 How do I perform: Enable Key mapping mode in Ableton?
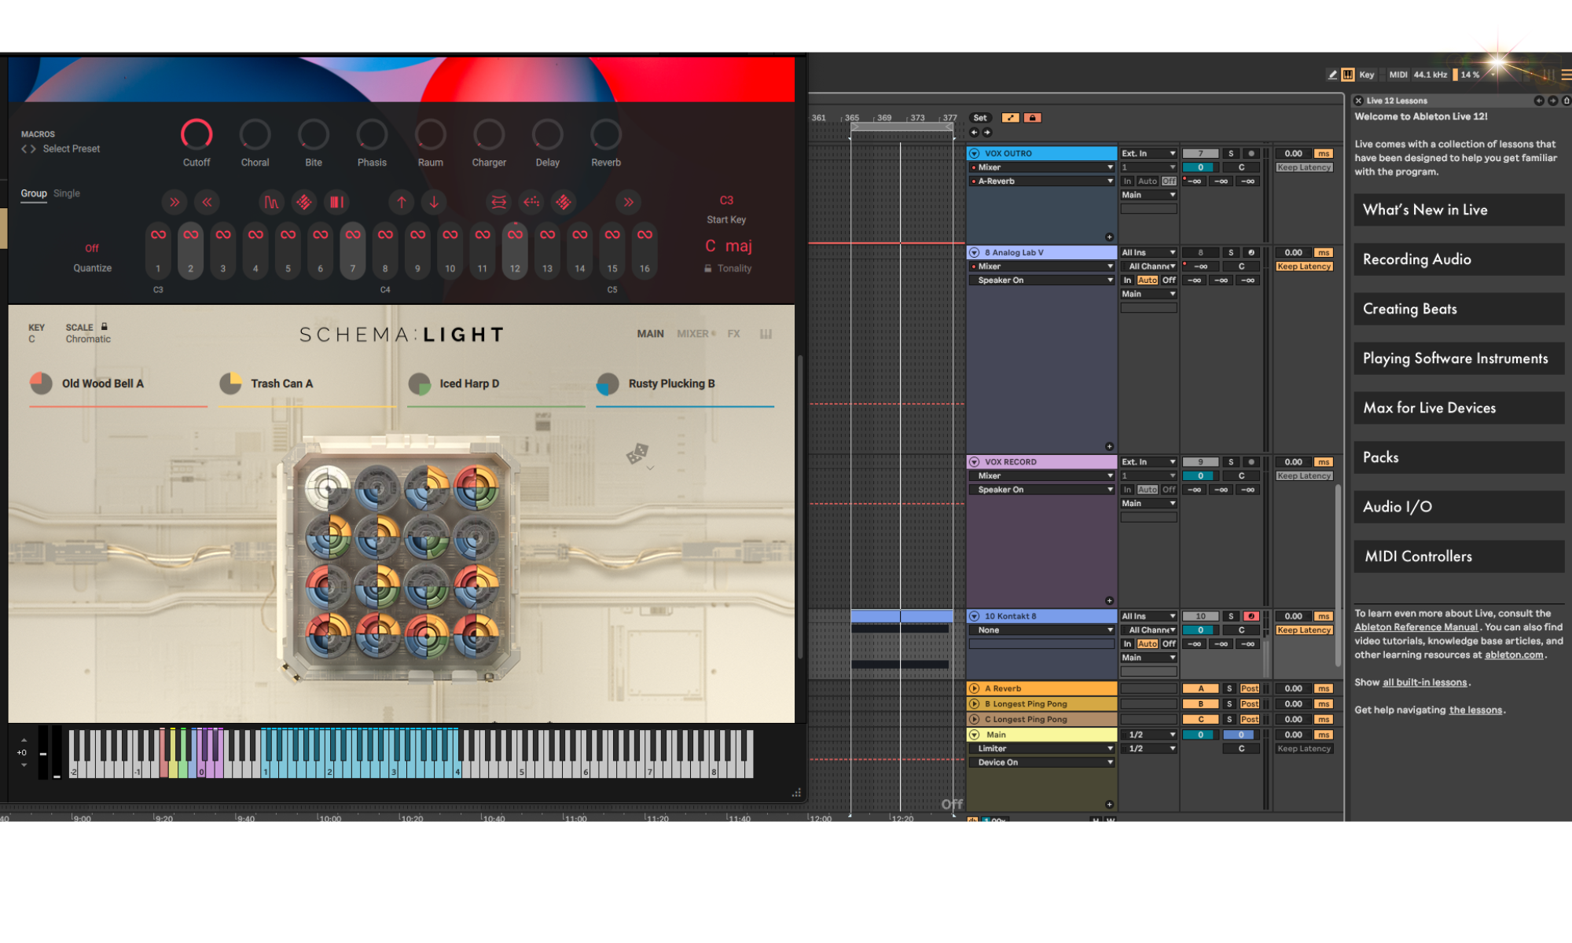[1367, 75]
